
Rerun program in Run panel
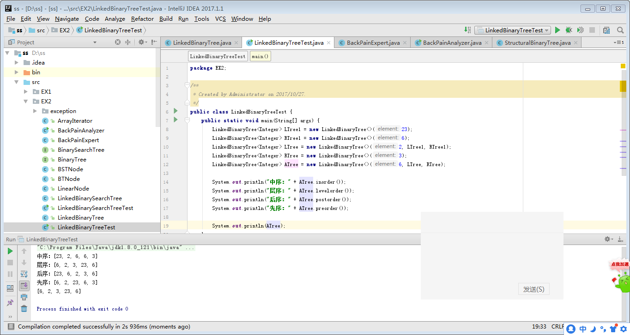[10, 251]
